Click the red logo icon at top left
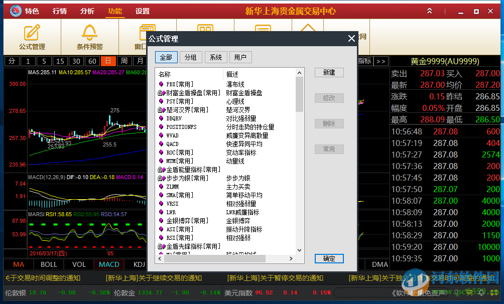The image size is (504, 304). (14, 10)
